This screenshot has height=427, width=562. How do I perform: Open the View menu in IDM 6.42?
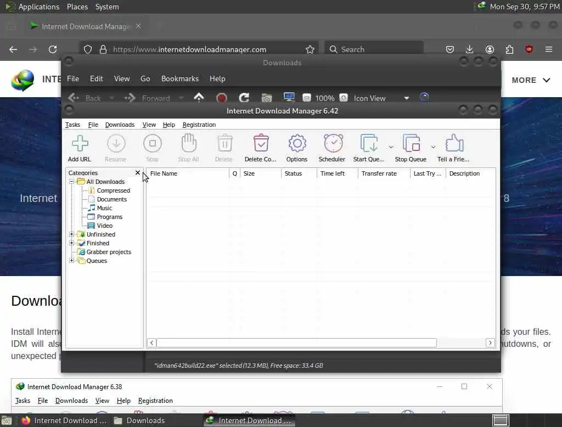tap(149, 125)
